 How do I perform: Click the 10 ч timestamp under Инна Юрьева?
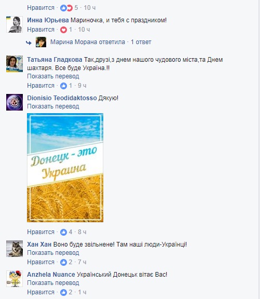(84, 30)
